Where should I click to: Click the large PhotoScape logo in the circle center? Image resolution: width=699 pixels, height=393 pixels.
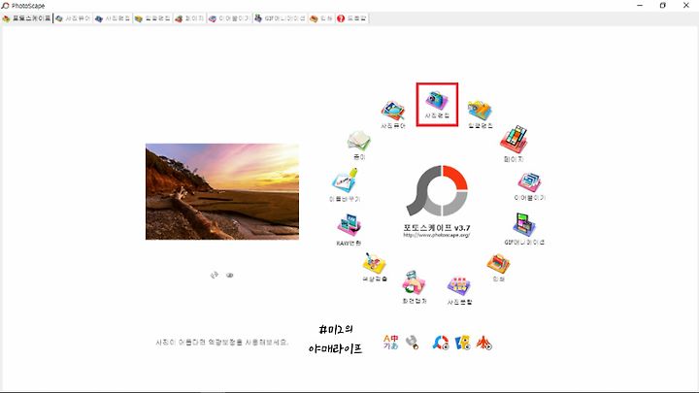437,191
